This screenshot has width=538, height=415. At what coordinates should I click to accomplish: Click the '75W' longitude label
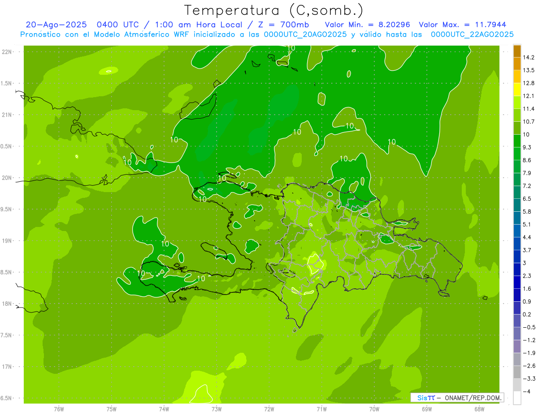112,409
